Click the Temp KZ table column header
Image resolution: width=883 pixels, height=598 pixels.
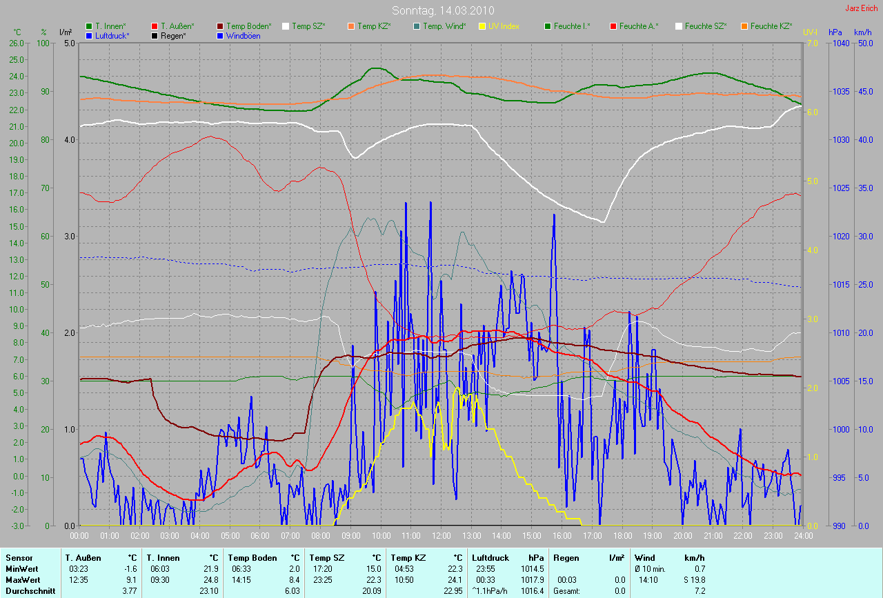coord(408,558)
